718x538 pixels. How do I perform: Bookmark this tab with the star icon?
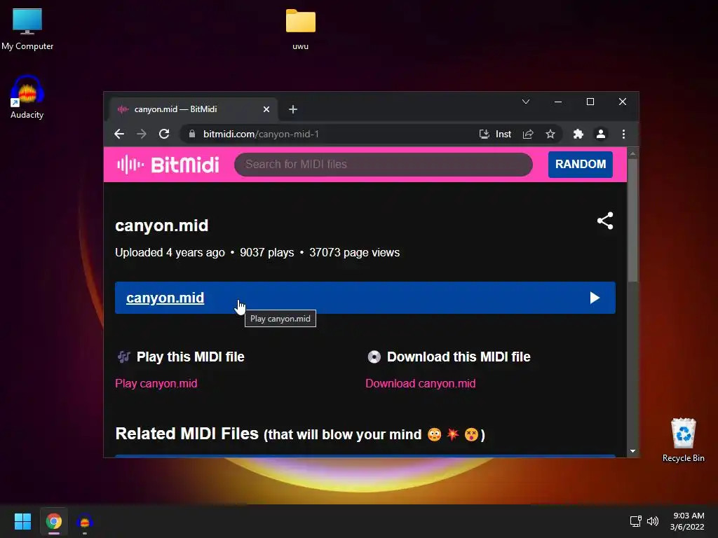point(550,134)
